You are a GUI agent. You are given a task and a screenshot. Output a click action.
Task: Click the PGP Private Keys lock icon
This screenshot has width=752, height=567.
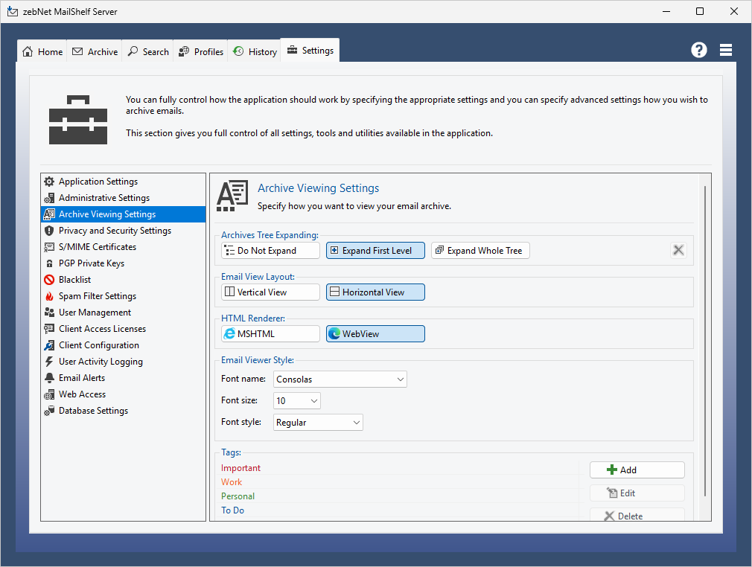click(49, 263)
